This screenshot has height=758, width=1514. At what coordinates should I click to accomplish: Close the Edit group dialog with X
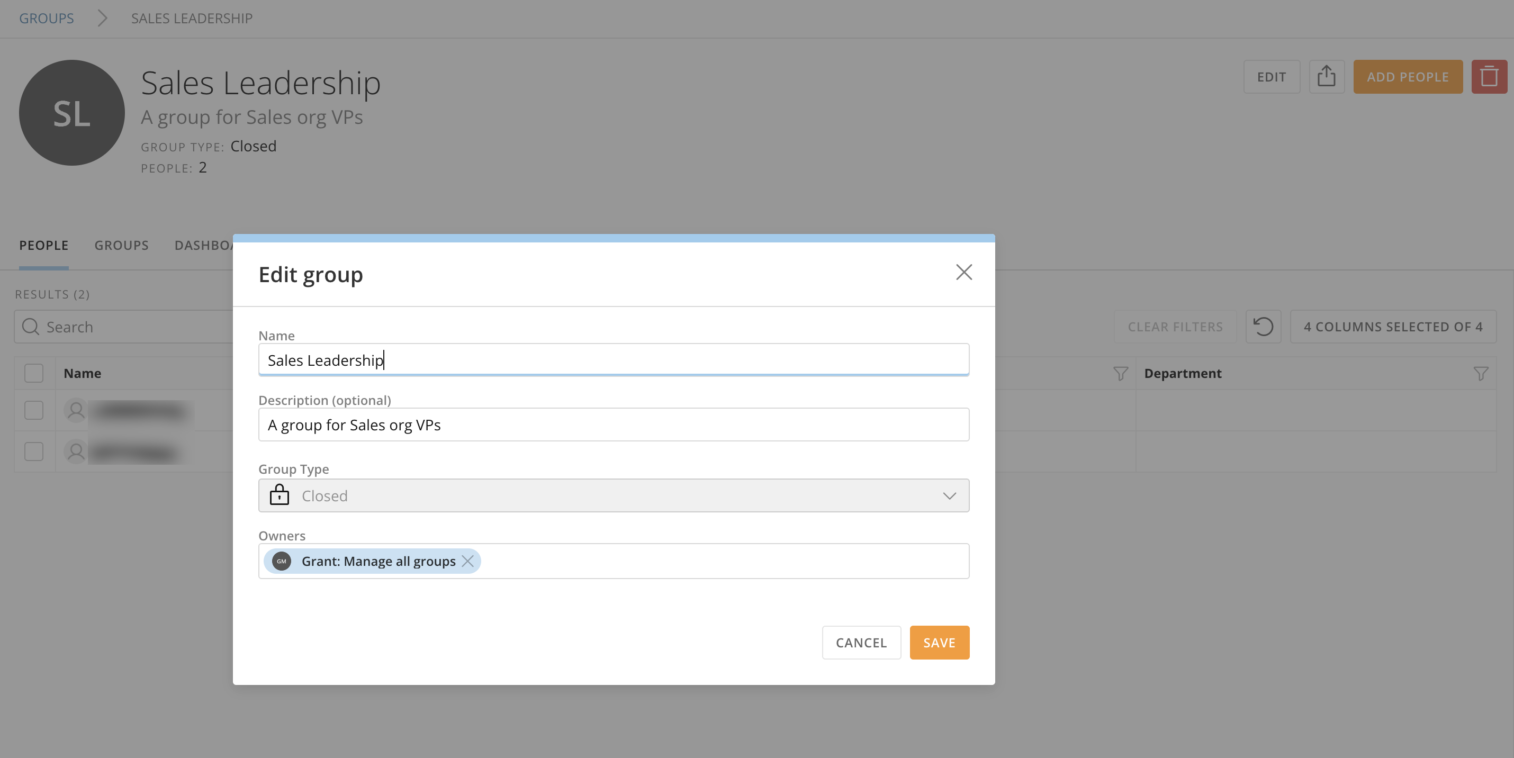[x=964, y=272]
